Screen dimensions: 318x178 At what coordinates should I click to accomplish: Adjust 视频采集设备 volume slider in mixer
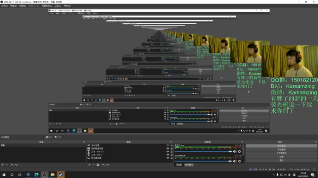coord(203,161)
